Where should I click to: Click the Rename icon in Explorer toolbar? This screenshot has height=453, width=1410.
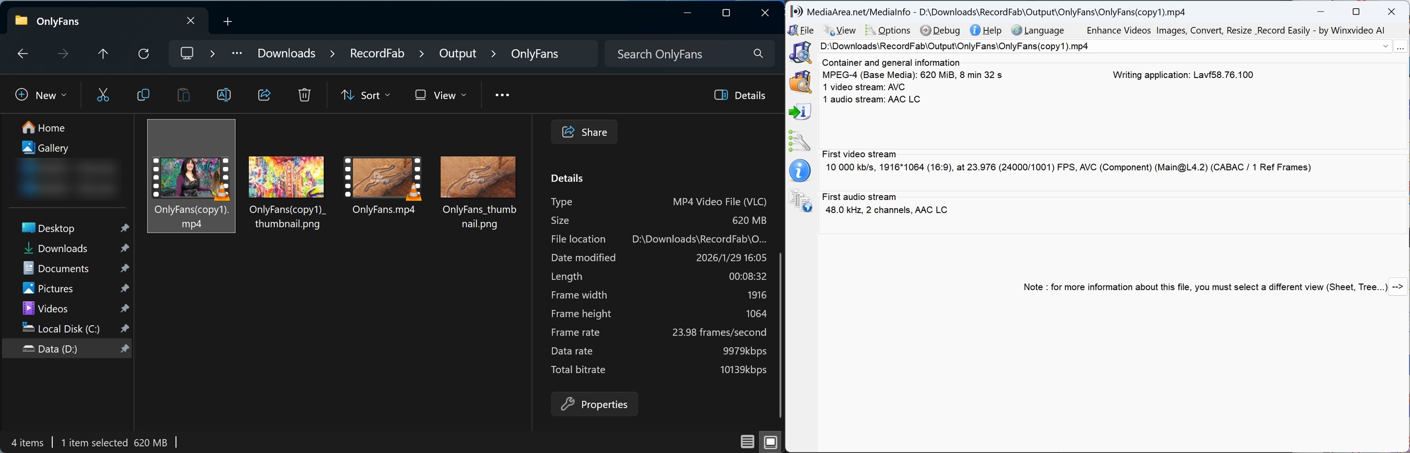click(x=224, y=96)
